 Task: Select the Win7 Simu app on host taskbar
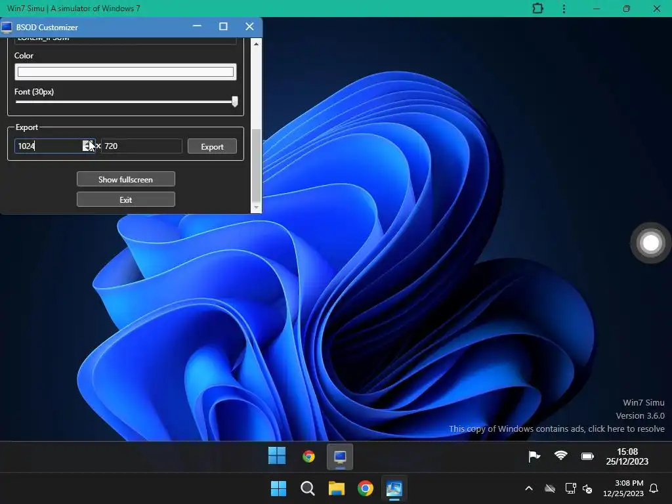coord(394,488)
